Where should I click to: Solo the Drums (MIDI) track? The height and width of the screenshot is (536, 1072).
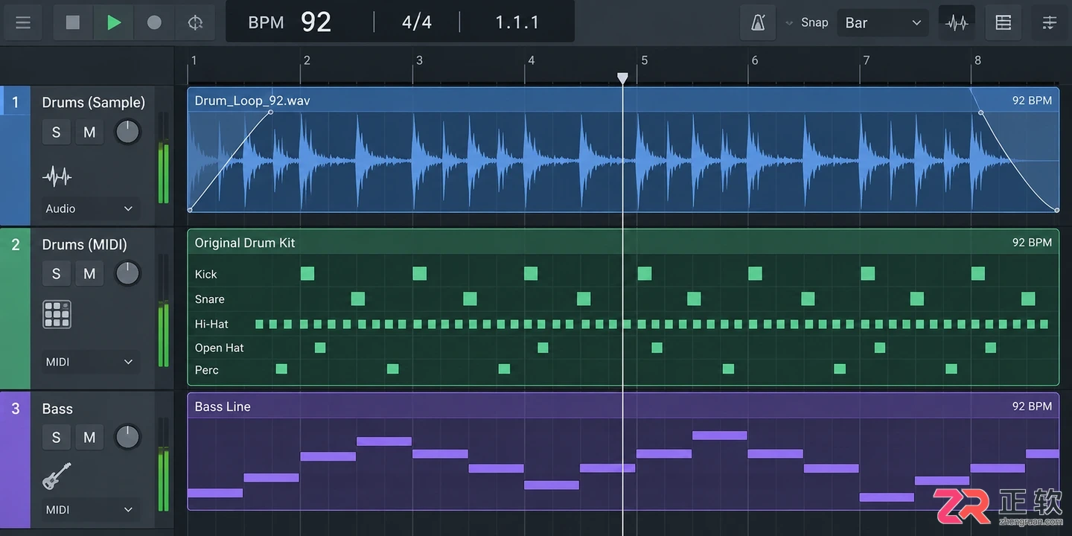tap(56, 274)
